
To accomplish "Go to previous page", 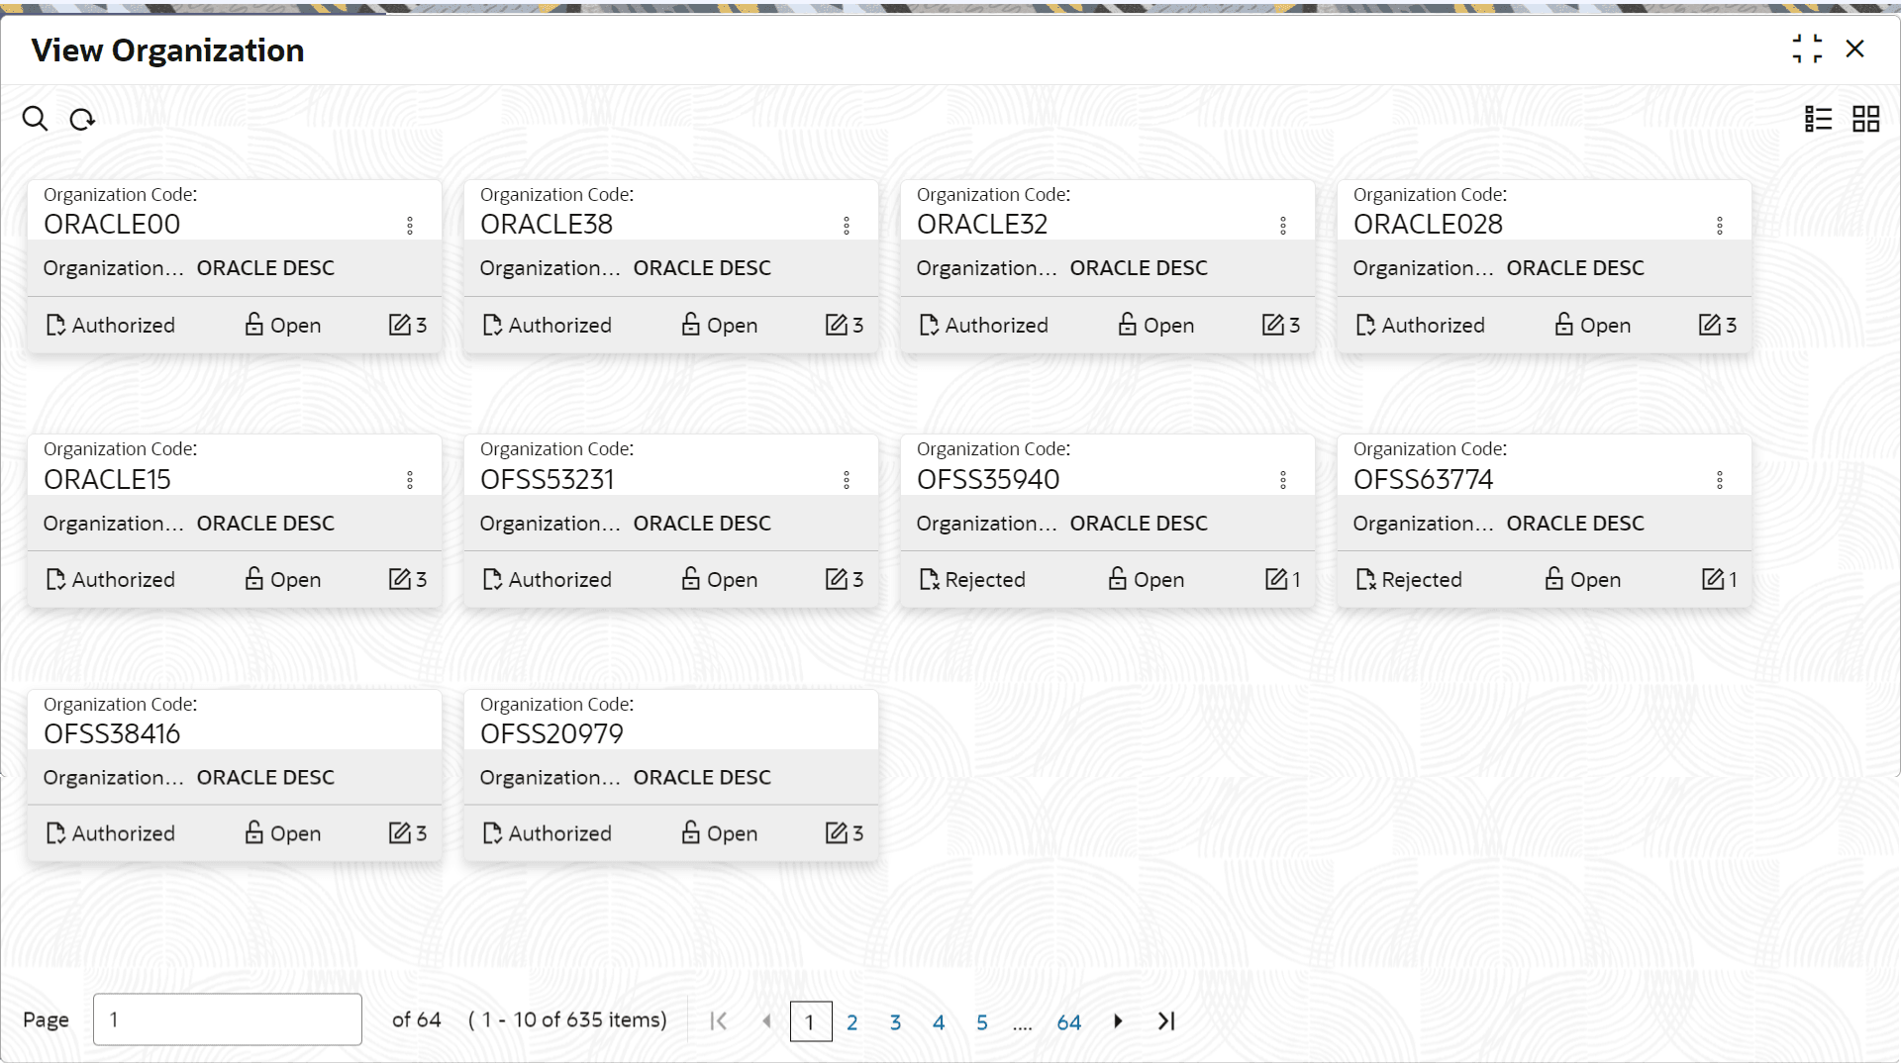I will click(766, 1021).
